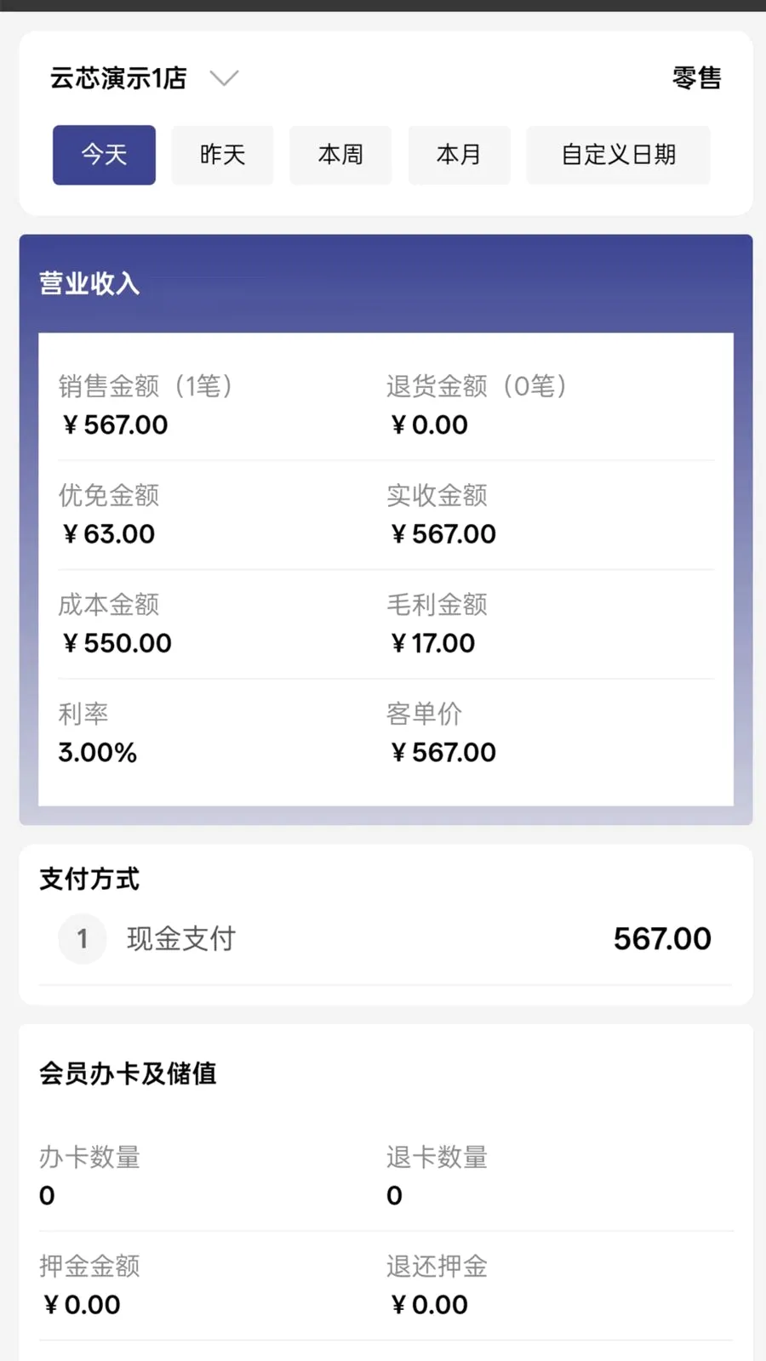The height and width of the screenshot is (1361, 766).
Task: Click the 营业收入 section header
Action: click(x=89, y=283)
